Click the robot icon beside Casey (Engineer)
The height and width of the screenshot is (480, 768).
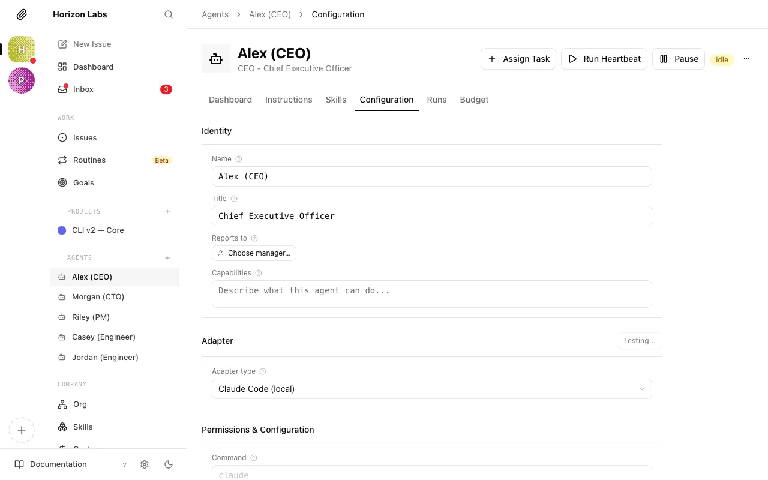click(x=61, y=337)
